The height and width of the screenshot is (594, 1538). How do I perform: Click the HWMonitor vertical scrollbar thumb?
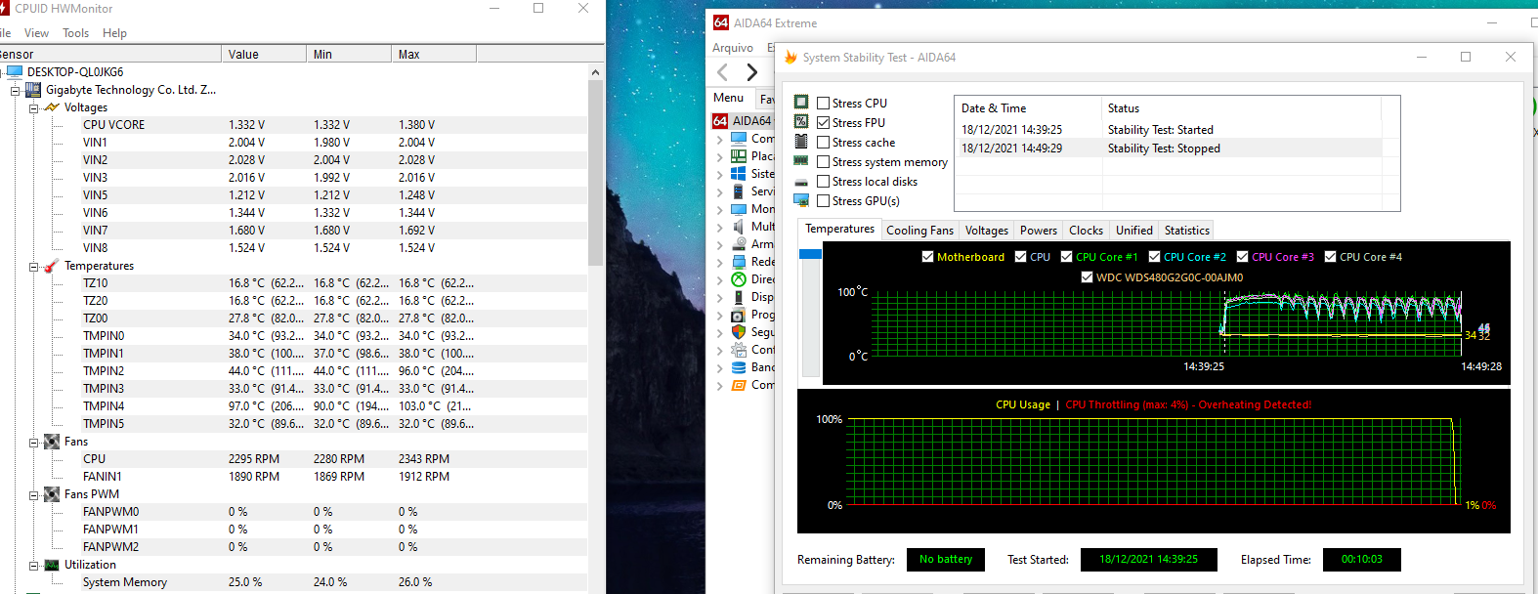tap(595, 173)
